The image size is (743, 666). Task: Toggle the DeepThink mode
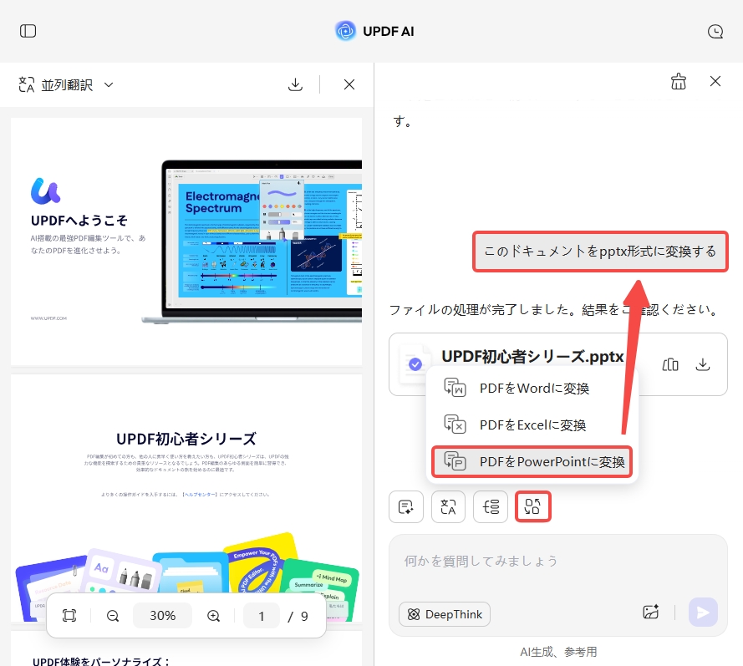(x=444, y=614)
